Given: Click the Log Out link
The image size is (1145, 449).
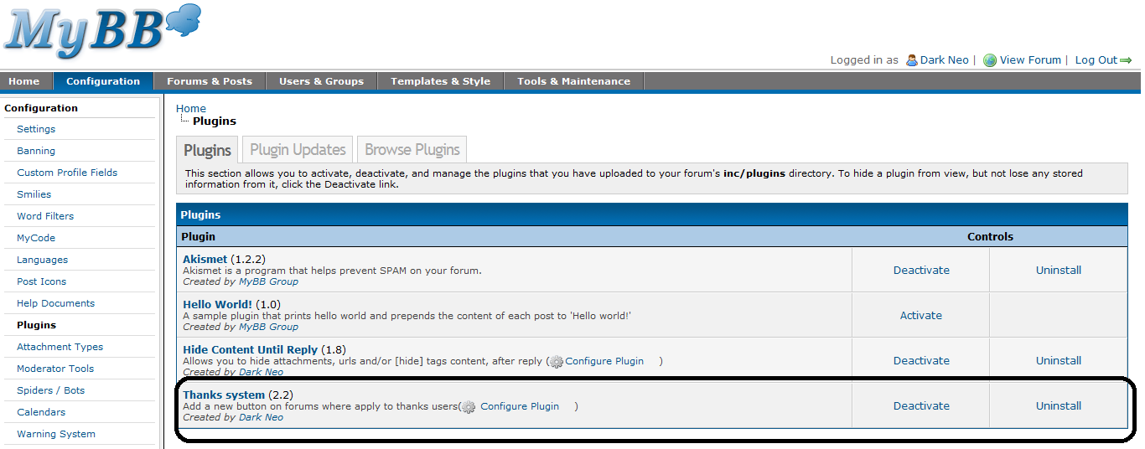Looking at the screenshot, I should [x=1096, y=60].
